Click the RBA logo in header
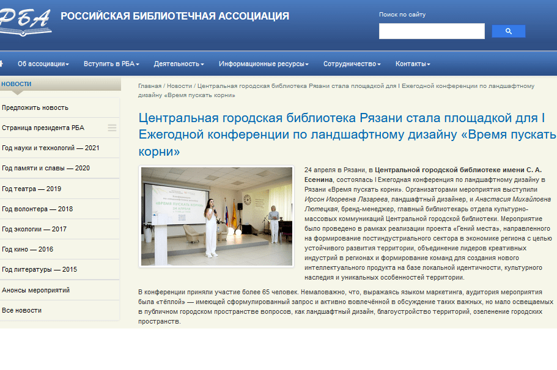The width and height of the screenshot is (557, 370). tap(26, 22)
